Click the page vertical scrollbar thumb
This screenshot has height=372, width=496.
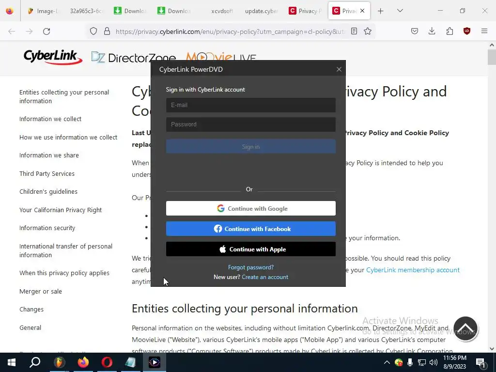492,57
